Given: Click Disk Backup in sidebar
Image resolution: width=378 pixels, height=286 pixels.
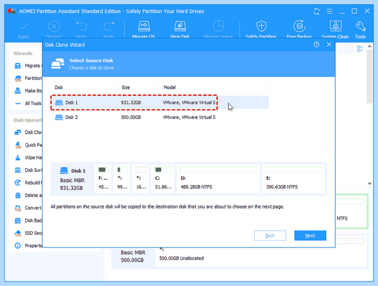Looking at the screenshot, I should point(28,220).
